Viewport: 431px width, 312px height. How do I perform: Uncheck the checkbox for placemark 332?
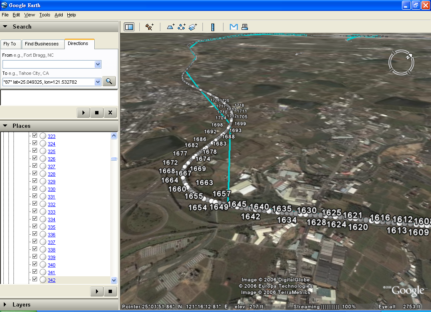[35, 204]
